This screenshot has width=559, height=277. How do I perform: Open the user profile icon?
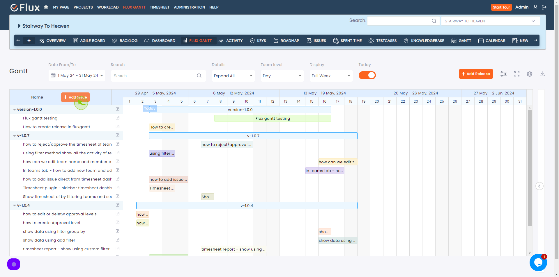pyautogui.click(x=535, y=7)
